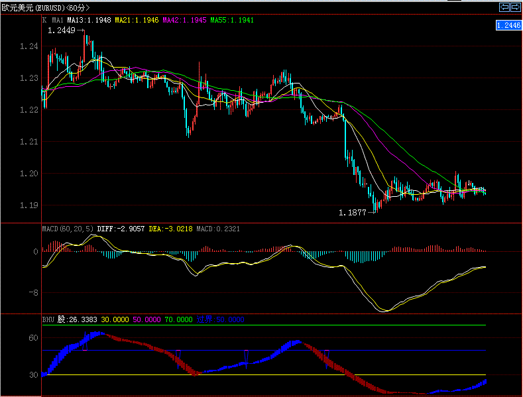Click the blue 1.2446 price label
The image size is (523, 397).
tap(508, 25)
